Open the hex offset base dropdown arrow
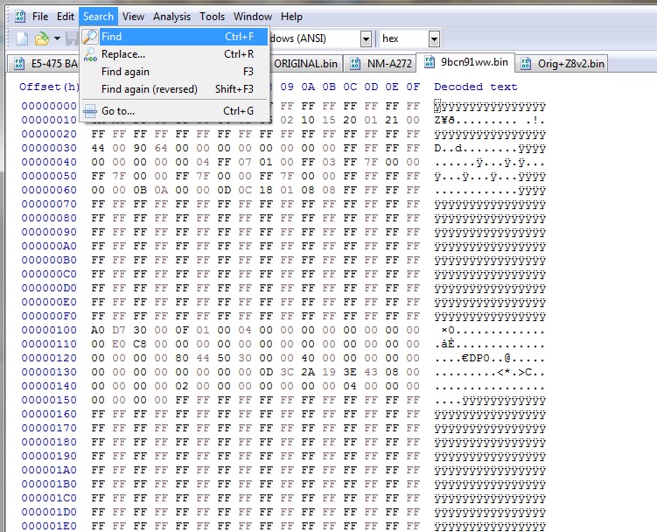This screenshot has height=532, width=657. pos(434,39)
